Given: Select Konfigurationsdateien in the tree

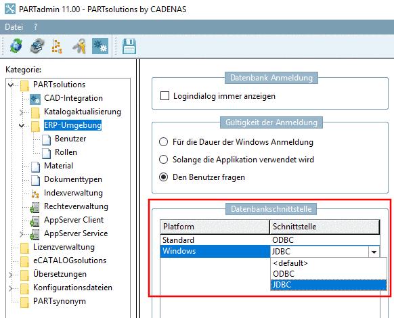Looking at the screenshot, I should coord(72,288).
